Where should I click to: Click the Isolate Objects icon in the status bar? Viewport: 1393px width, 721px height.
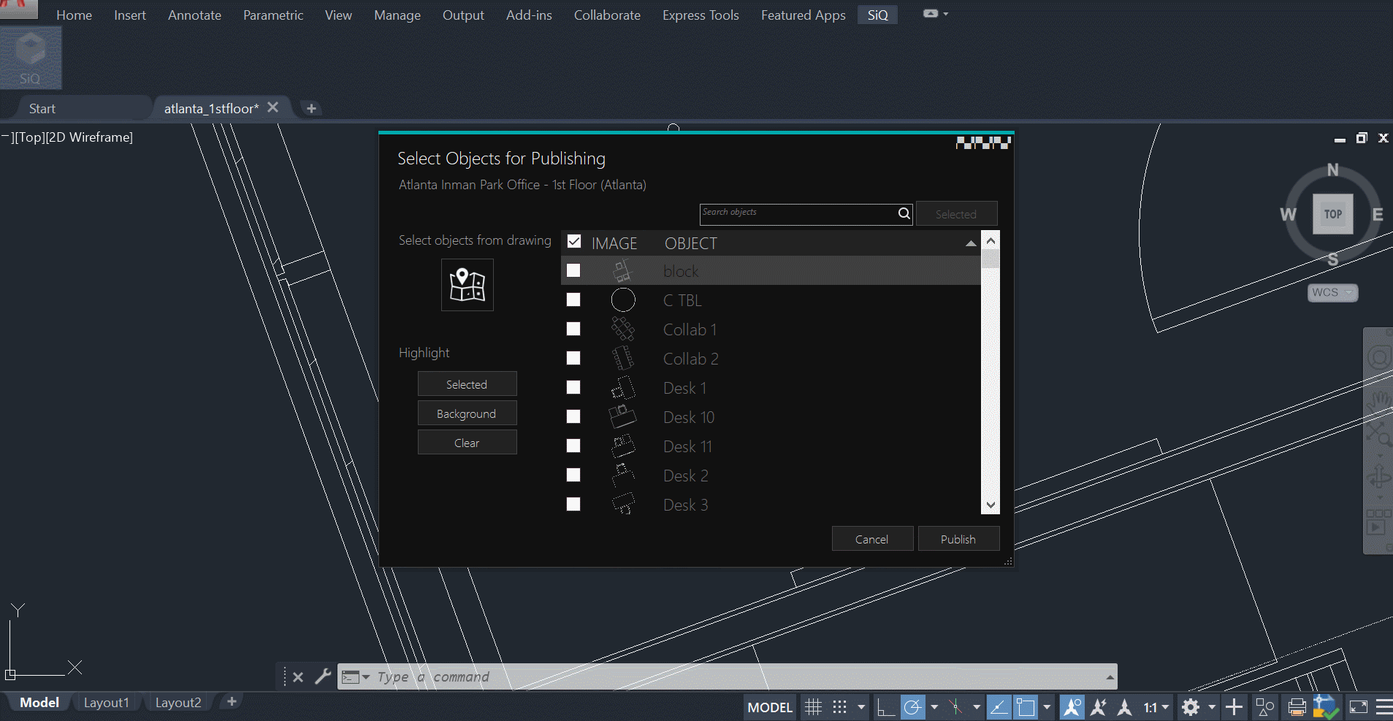pos(1266,706)
